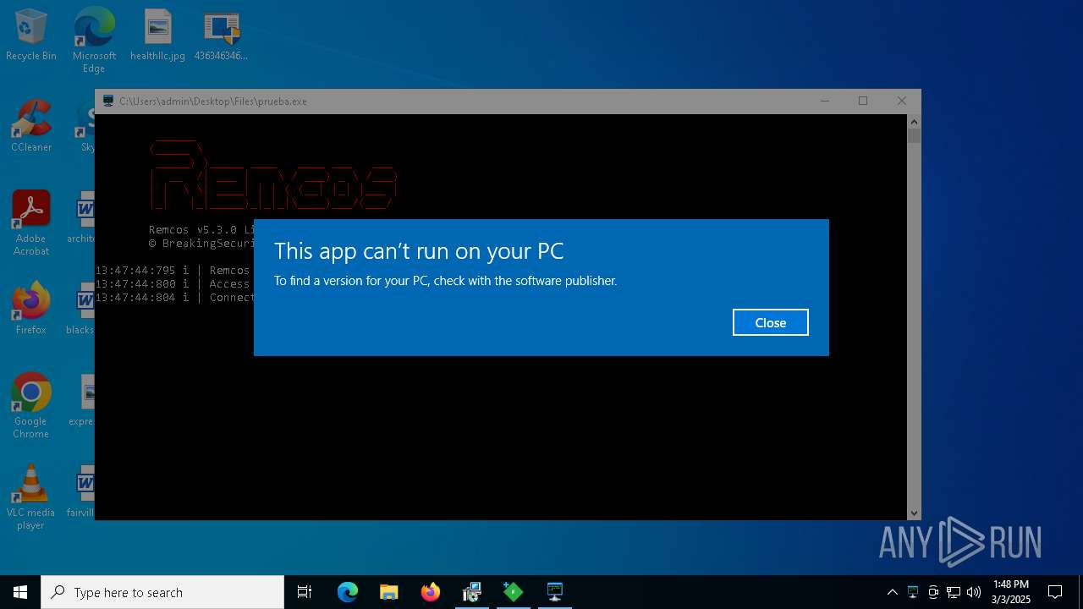Screen dimensions: 1083x609
Task: Open VLC media player desktop shortcut
Action: click(x=31, y=497)
